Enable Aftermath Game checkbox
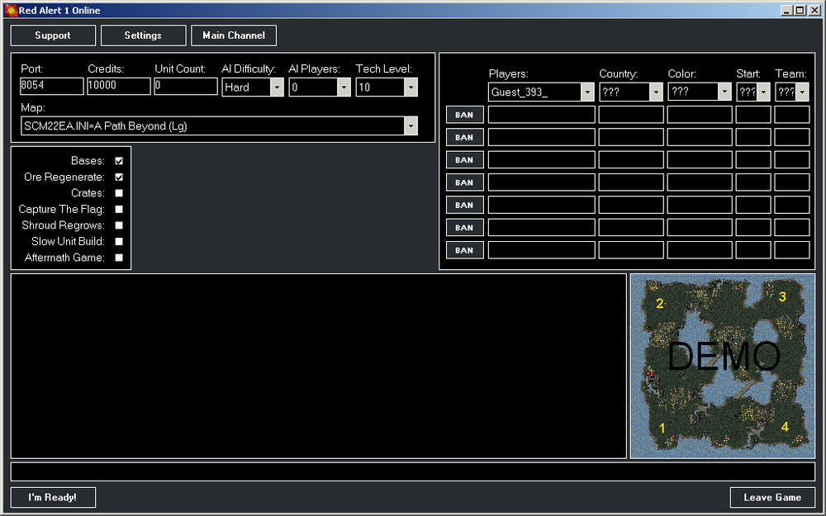 pos(119,258)
